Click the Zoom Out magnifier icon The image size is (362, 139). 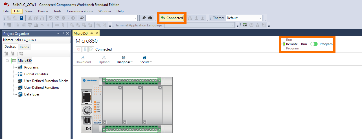[x=105, y=25]
